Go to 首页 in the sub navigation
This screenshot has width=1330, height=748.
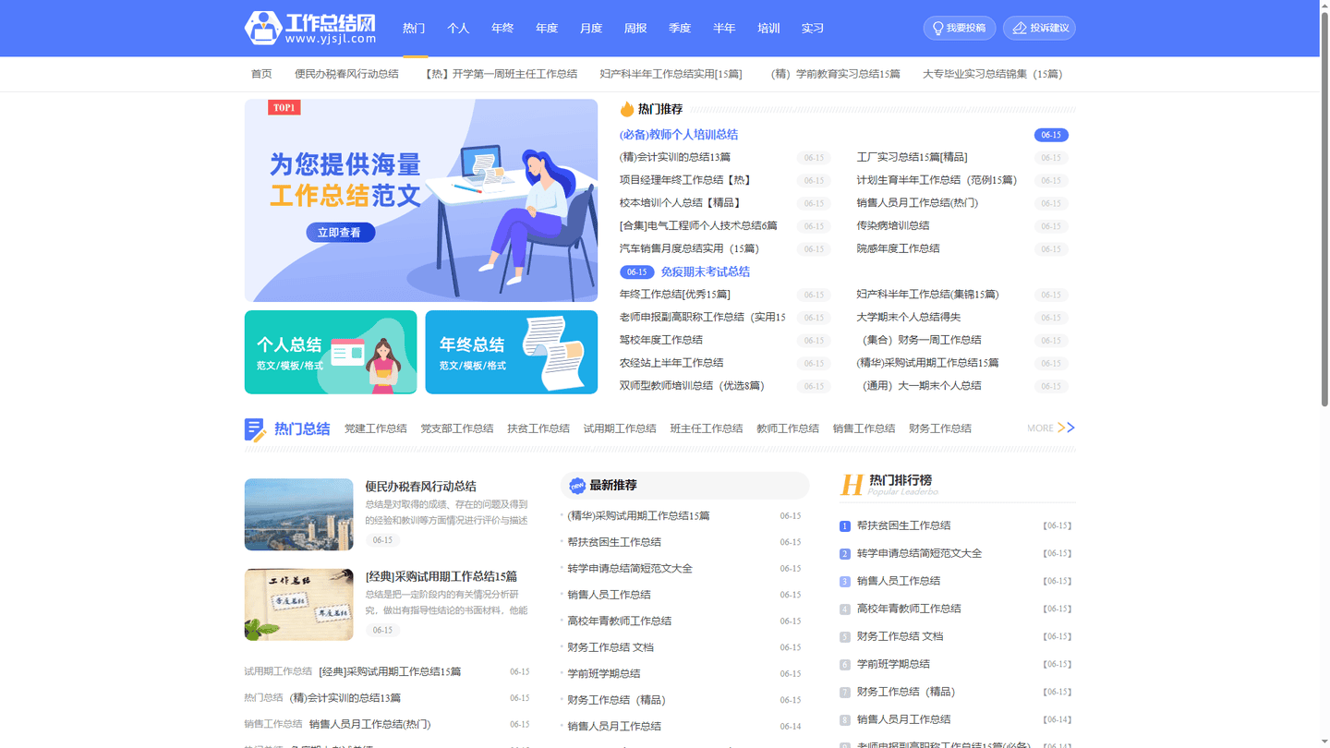point(261,74)
